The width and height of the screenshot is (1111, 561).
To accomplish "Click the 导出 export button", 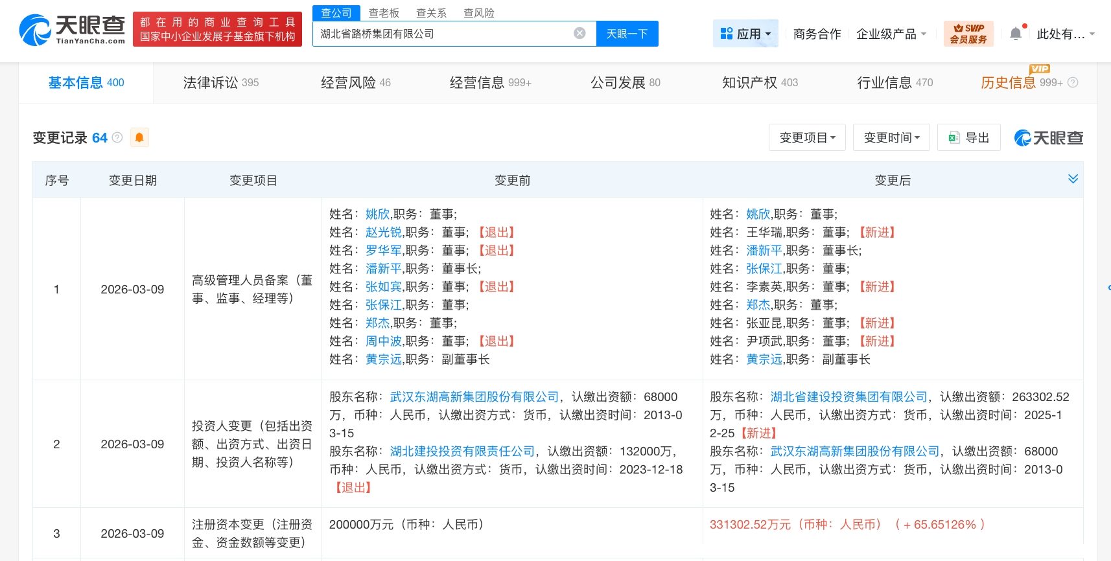I will coord(969,137).
